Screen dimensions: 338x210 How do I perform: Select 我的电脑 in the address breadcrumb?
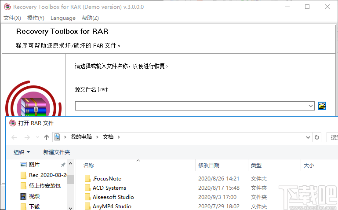[81, 137]
